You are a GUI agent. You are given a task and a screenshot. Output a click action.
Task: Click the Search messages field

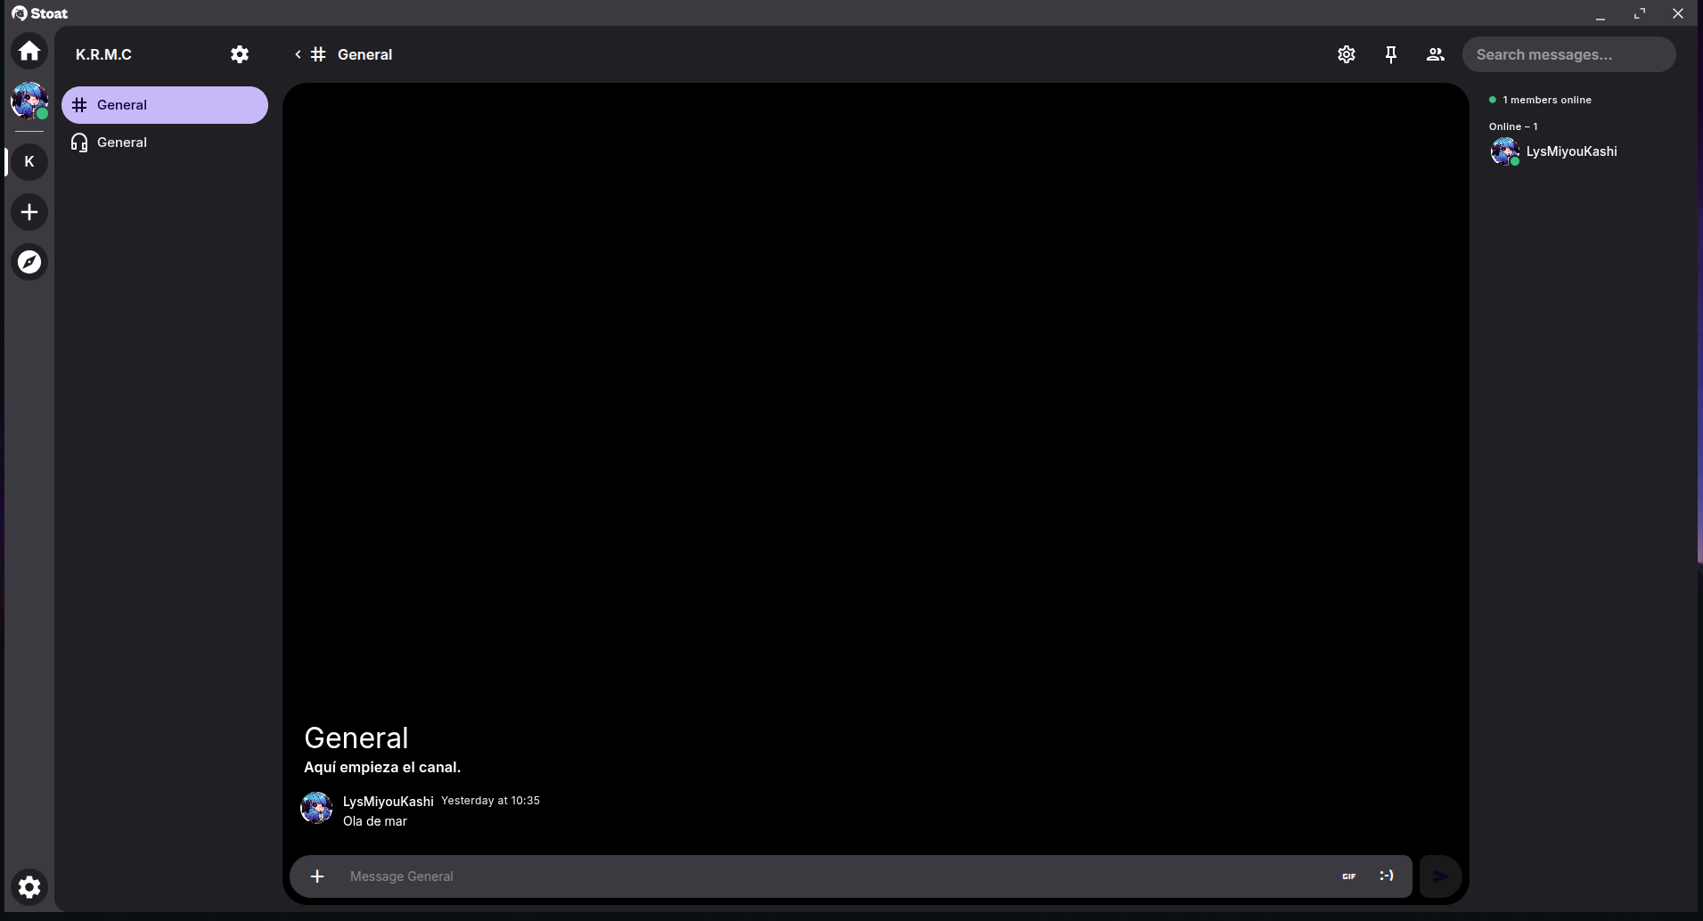pos(1568,54)
